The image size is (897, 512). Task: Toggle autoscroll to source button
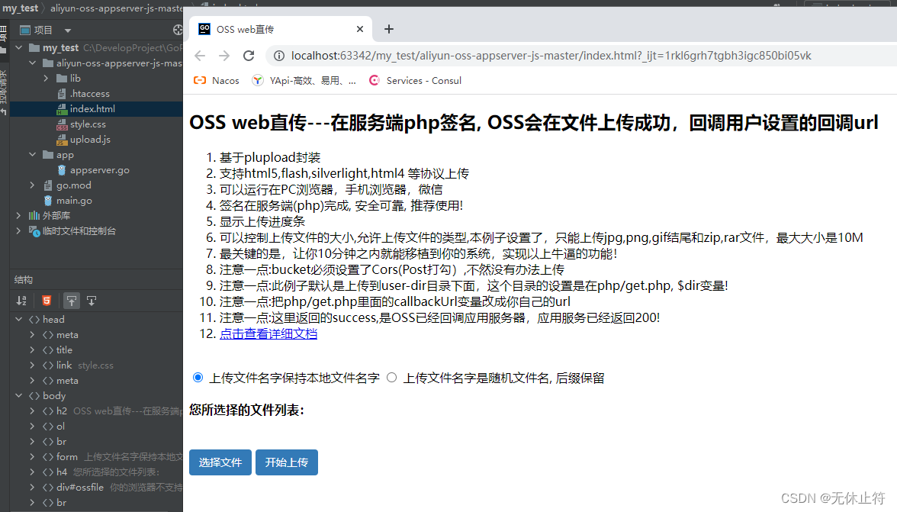pyautogui.click(x=71, y=300)
